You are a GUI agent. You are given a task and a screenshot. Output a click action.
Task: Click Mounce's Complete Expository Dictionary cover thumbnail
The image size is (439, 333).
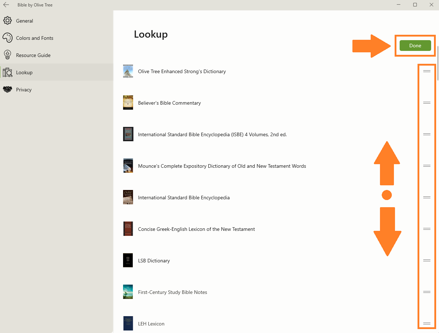coord(128,166)
